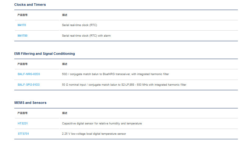
Task: Click the BlueNRG transceiver balun description
Action: 116,74
